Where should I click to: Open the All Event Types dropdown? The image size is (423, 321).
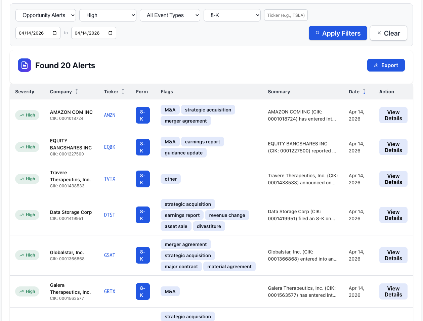point(170,15)
